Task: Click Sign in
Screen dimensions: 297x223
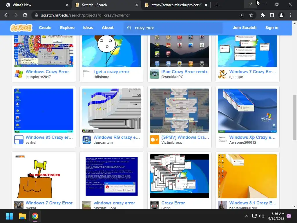Action: pyautogui.click(x=272, y=28)
